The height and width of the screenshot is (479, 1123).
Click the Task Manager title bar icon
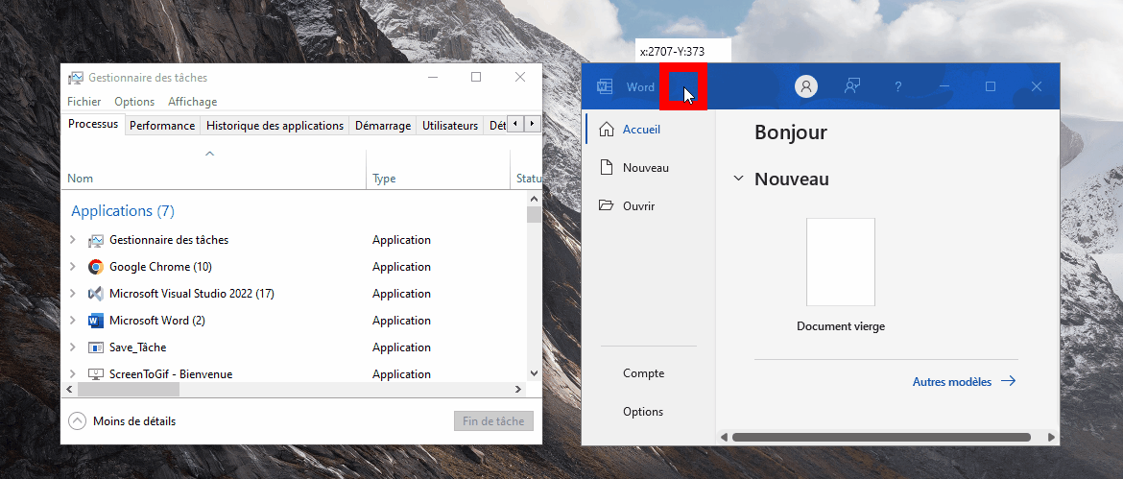75,78
